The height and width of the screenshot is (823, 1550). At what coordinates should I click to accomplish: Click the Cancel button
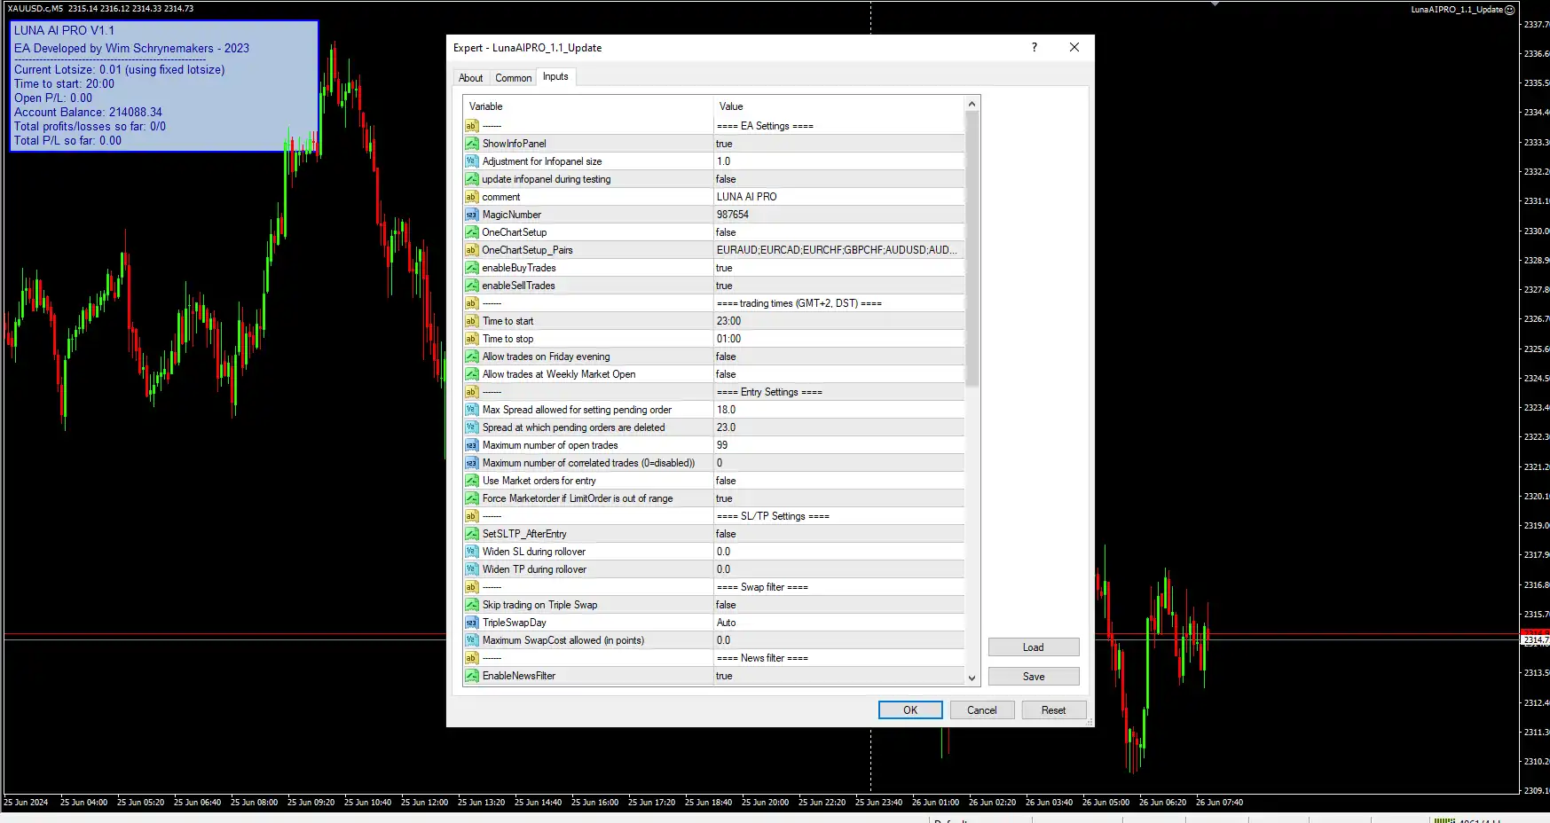click(x=982, y=710)
